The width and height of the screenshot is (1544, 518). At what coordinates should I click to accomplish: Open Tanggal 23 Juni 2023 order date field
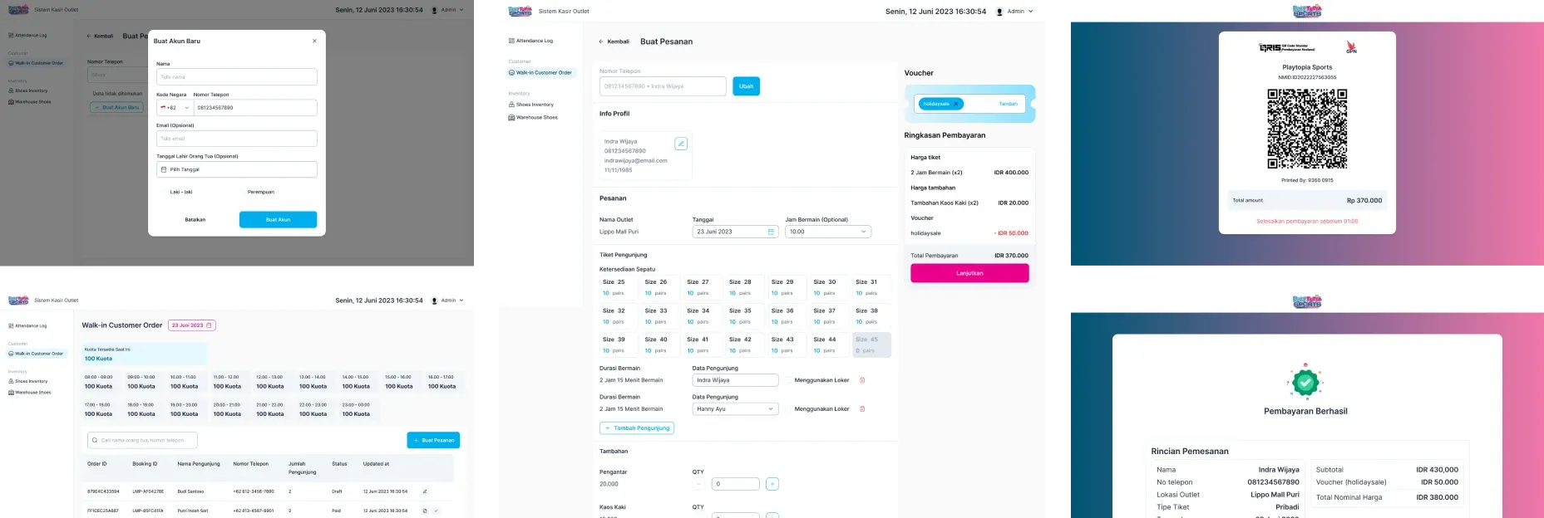click(735, 232)
